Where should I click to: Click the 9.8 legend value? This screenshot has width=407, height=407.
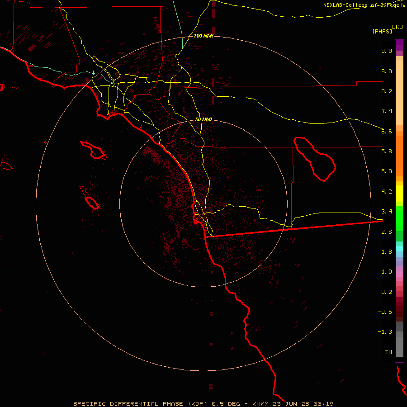pos(387,51)
